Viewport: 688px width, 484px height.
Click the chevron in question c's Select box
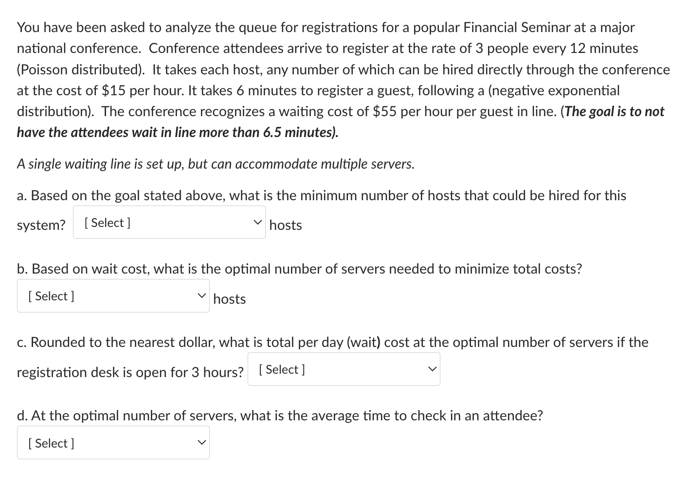click(x=432, y=368)
